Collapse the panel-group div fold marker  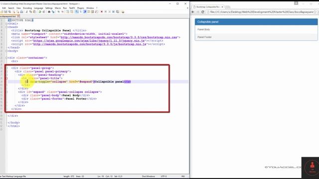pos(6,68)
